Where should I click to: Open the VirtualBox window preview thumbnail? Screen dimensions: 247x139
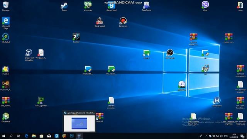[79, 123]
